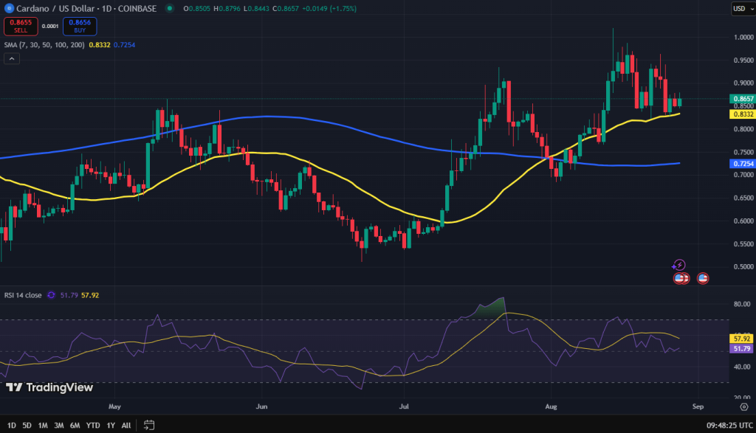The width and height of the screenshot is (756, 433).
Task: Click the 0.8655 SELL button
Action: 21,26
